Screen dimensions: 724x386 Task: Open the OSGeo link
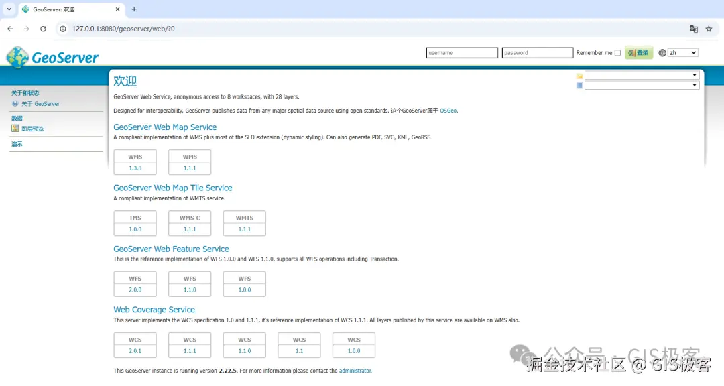(448, 111)
